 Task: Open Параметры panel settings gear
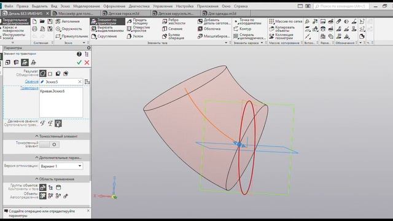point(88,48)
